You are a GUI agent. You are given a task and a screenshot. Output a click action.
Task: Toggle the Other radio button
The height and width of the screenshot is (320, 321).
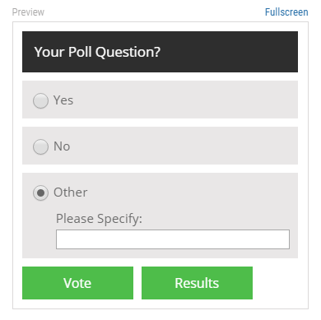point(40,192)
